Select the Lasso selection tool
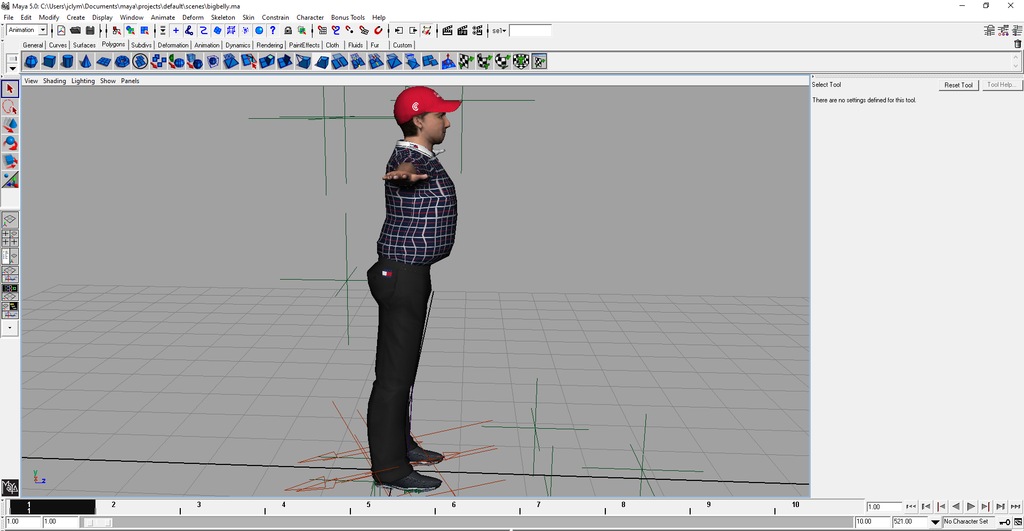Screen dimensions: 1024x531 coord(10,107)
